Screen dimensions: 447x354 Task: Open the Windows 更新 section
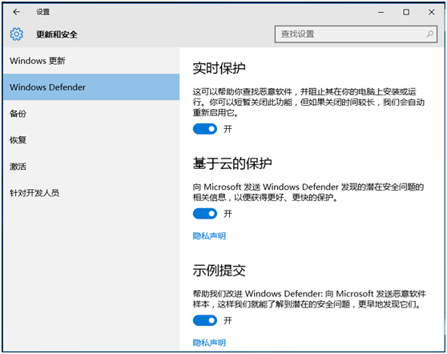tap(91, 61)
